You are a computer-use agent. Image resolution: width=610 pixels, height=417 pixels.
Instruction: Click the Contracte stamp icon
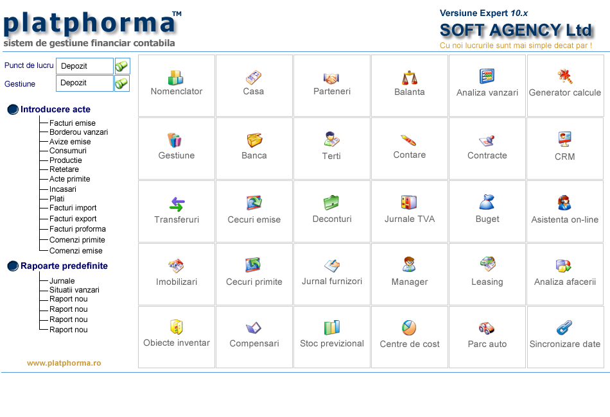point(487,140)
